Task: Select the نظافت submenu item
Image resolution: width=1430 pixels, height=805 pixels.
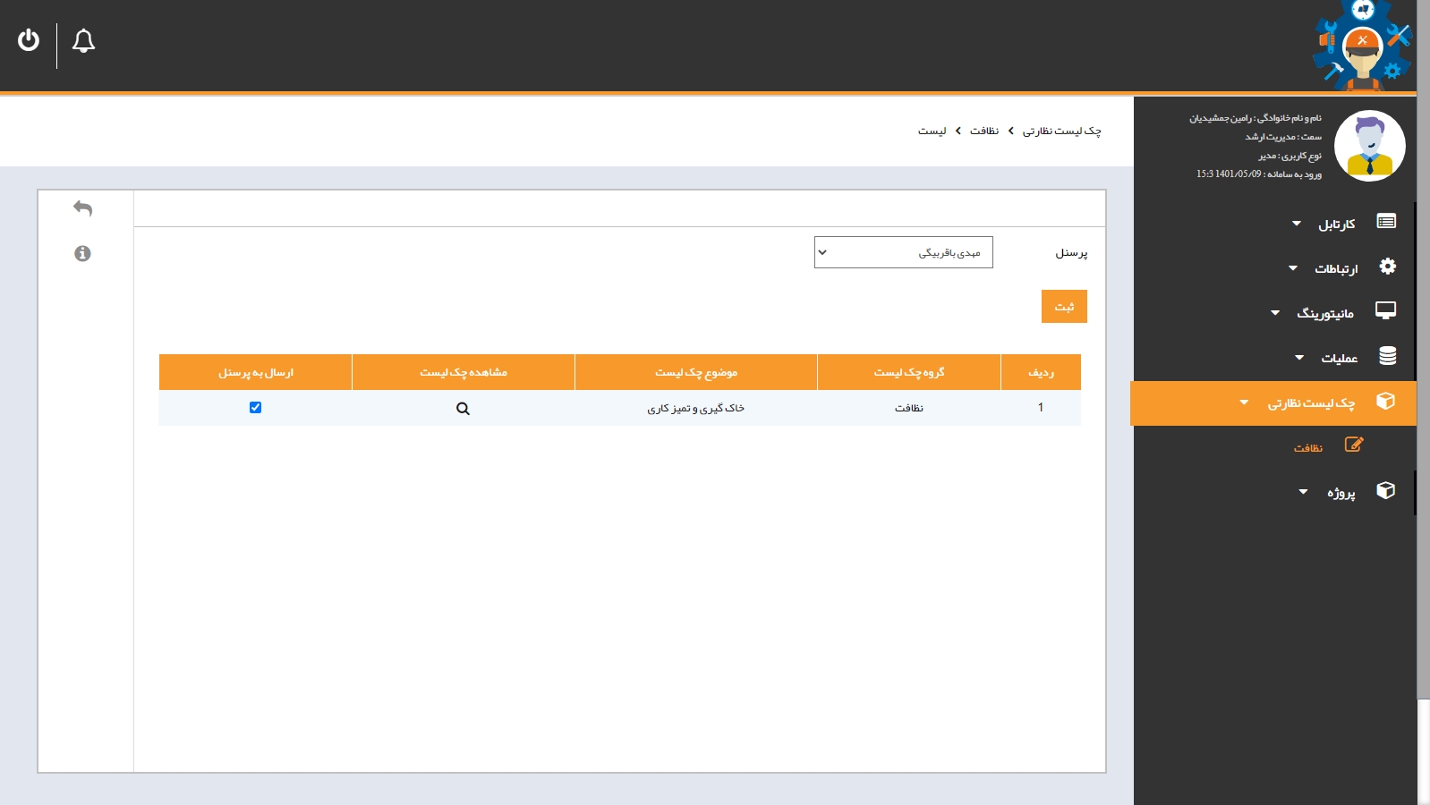Action: pyautogui.click(x=1307, y=447)
